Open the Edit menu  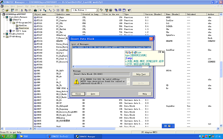pos(13,6)
